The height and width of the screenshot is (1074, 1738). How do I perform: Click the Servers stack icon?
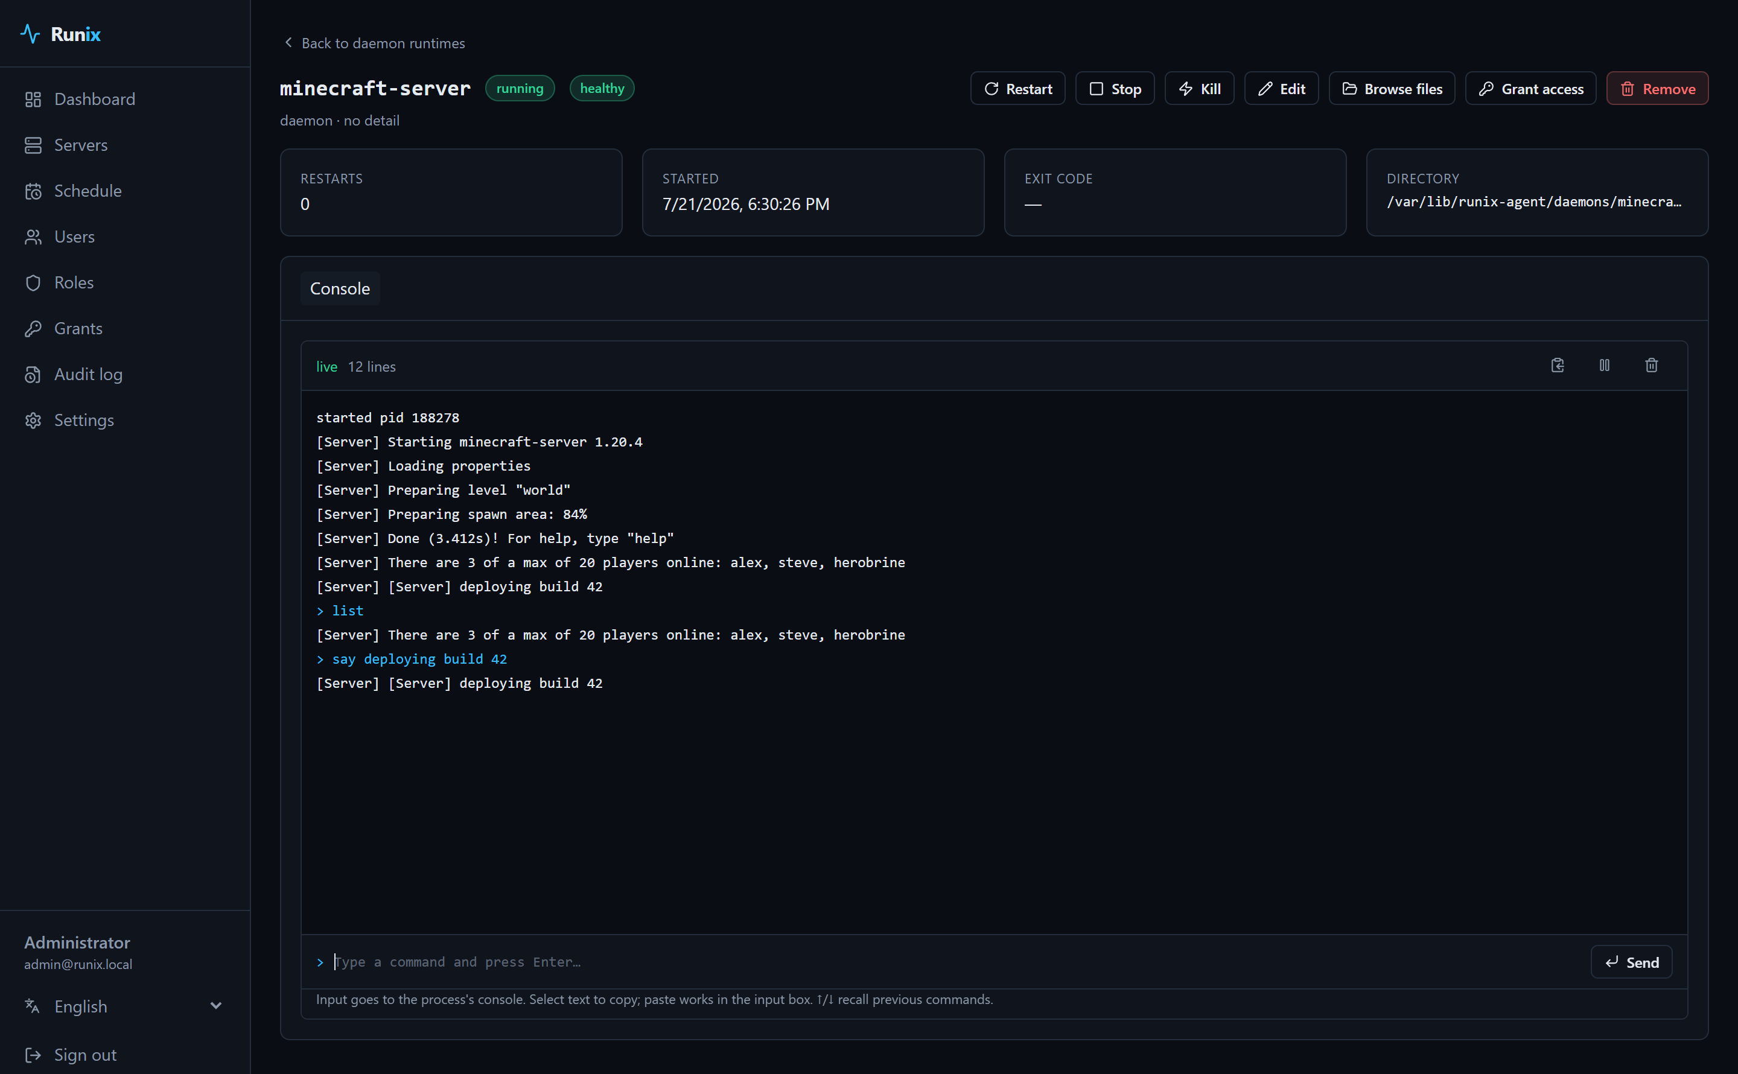tap(33, 145)
